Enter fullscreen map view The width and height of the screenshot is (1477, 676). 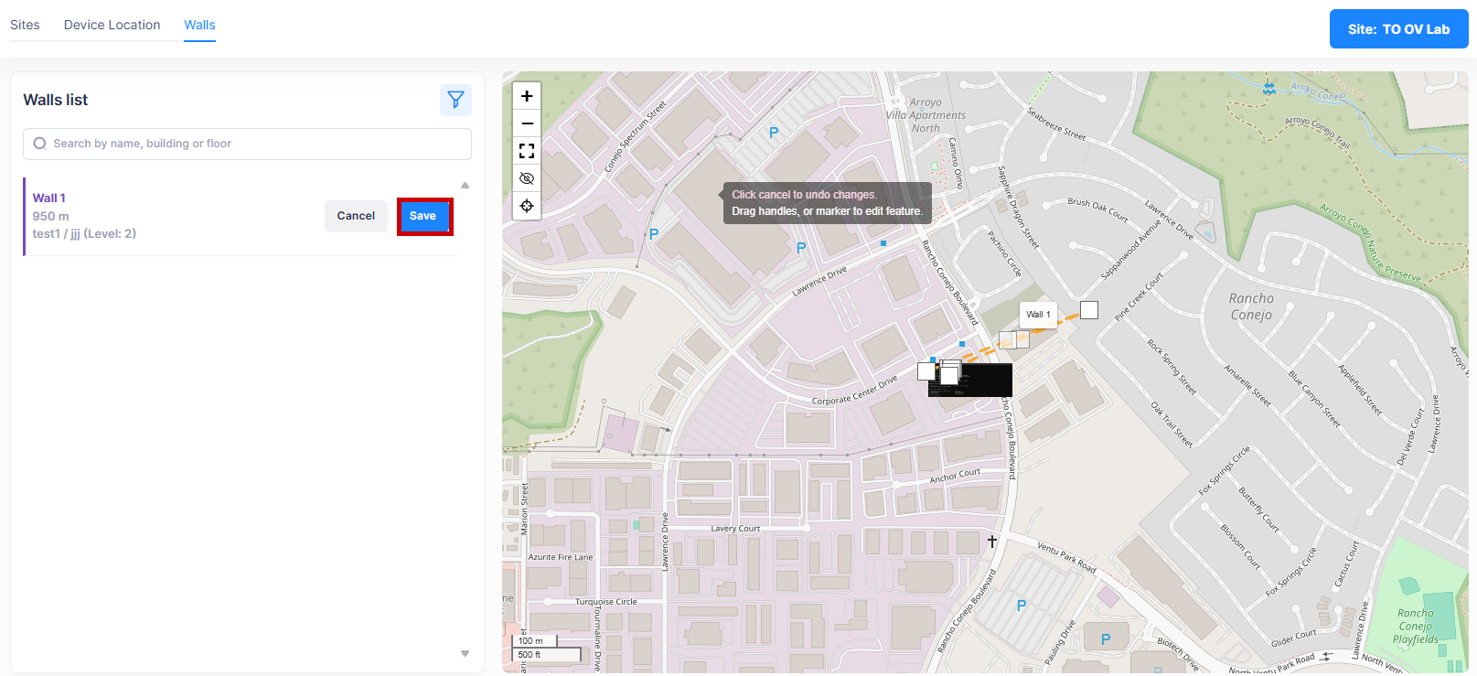coord(527,151)
